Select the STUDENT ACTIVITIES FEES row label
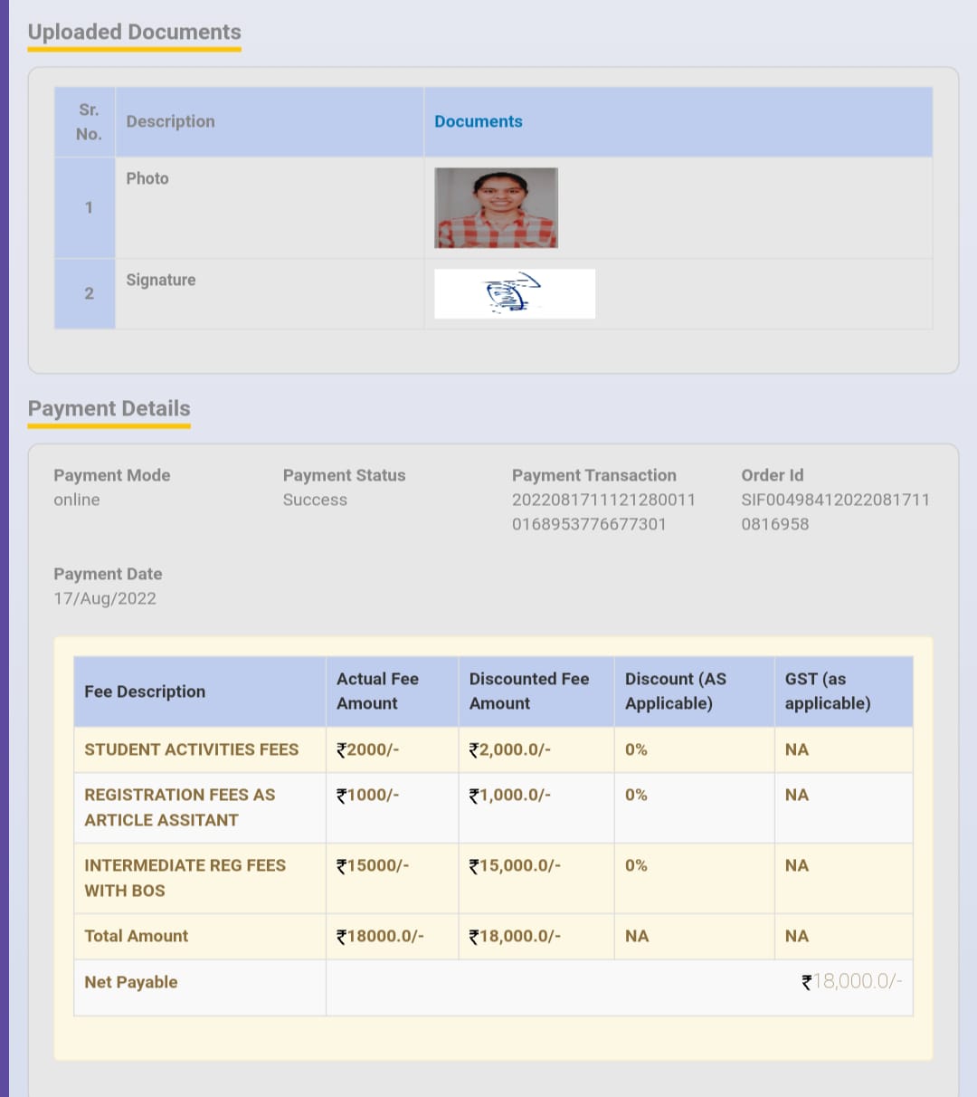 pos(191,749)
